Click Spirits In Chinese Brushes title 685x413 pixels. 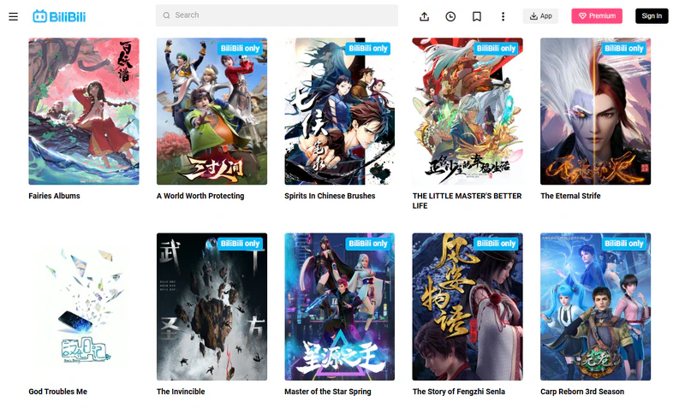(330, 196)
